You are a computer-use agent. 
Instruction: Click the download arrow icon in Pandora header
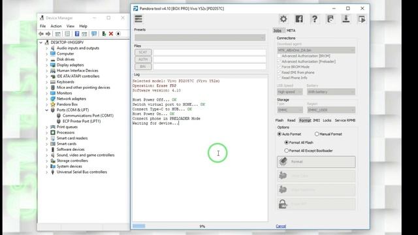click(346, 19)
